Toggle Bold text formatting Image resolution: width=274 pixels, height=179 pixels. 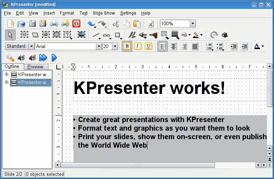[127, 46]
